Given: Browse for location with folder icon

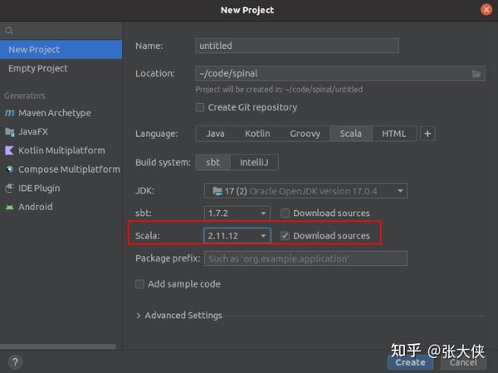Looking at the screenshot, I should pyautogui.click(x=476, y=74).
